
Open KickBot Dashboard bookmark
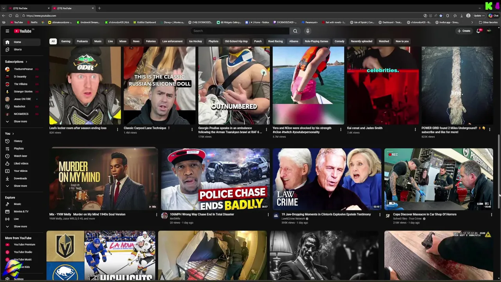tap(145, 22)
